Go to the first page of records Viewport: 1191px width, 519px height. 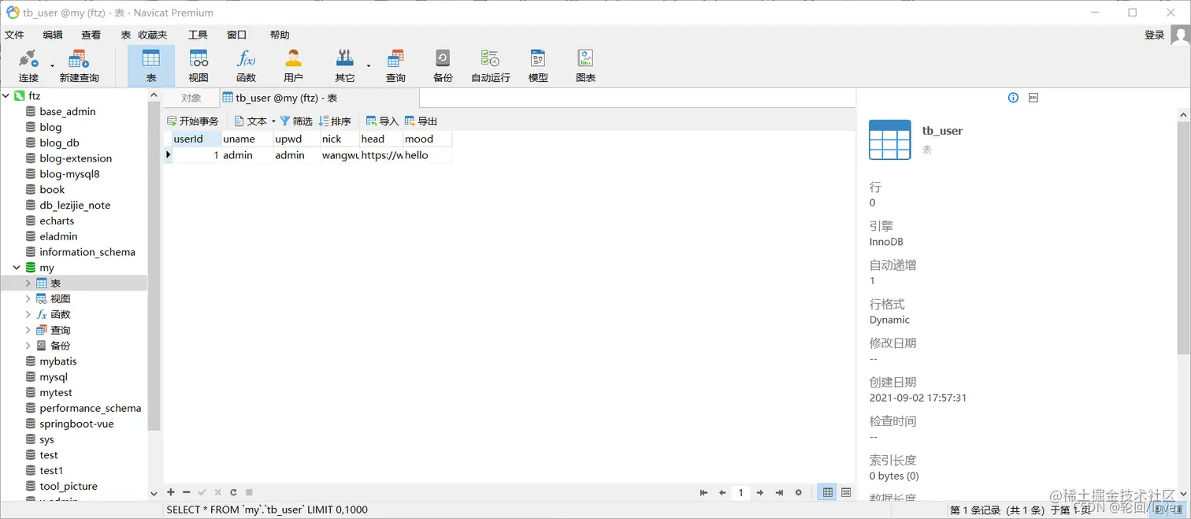click(x=703, y=493)
